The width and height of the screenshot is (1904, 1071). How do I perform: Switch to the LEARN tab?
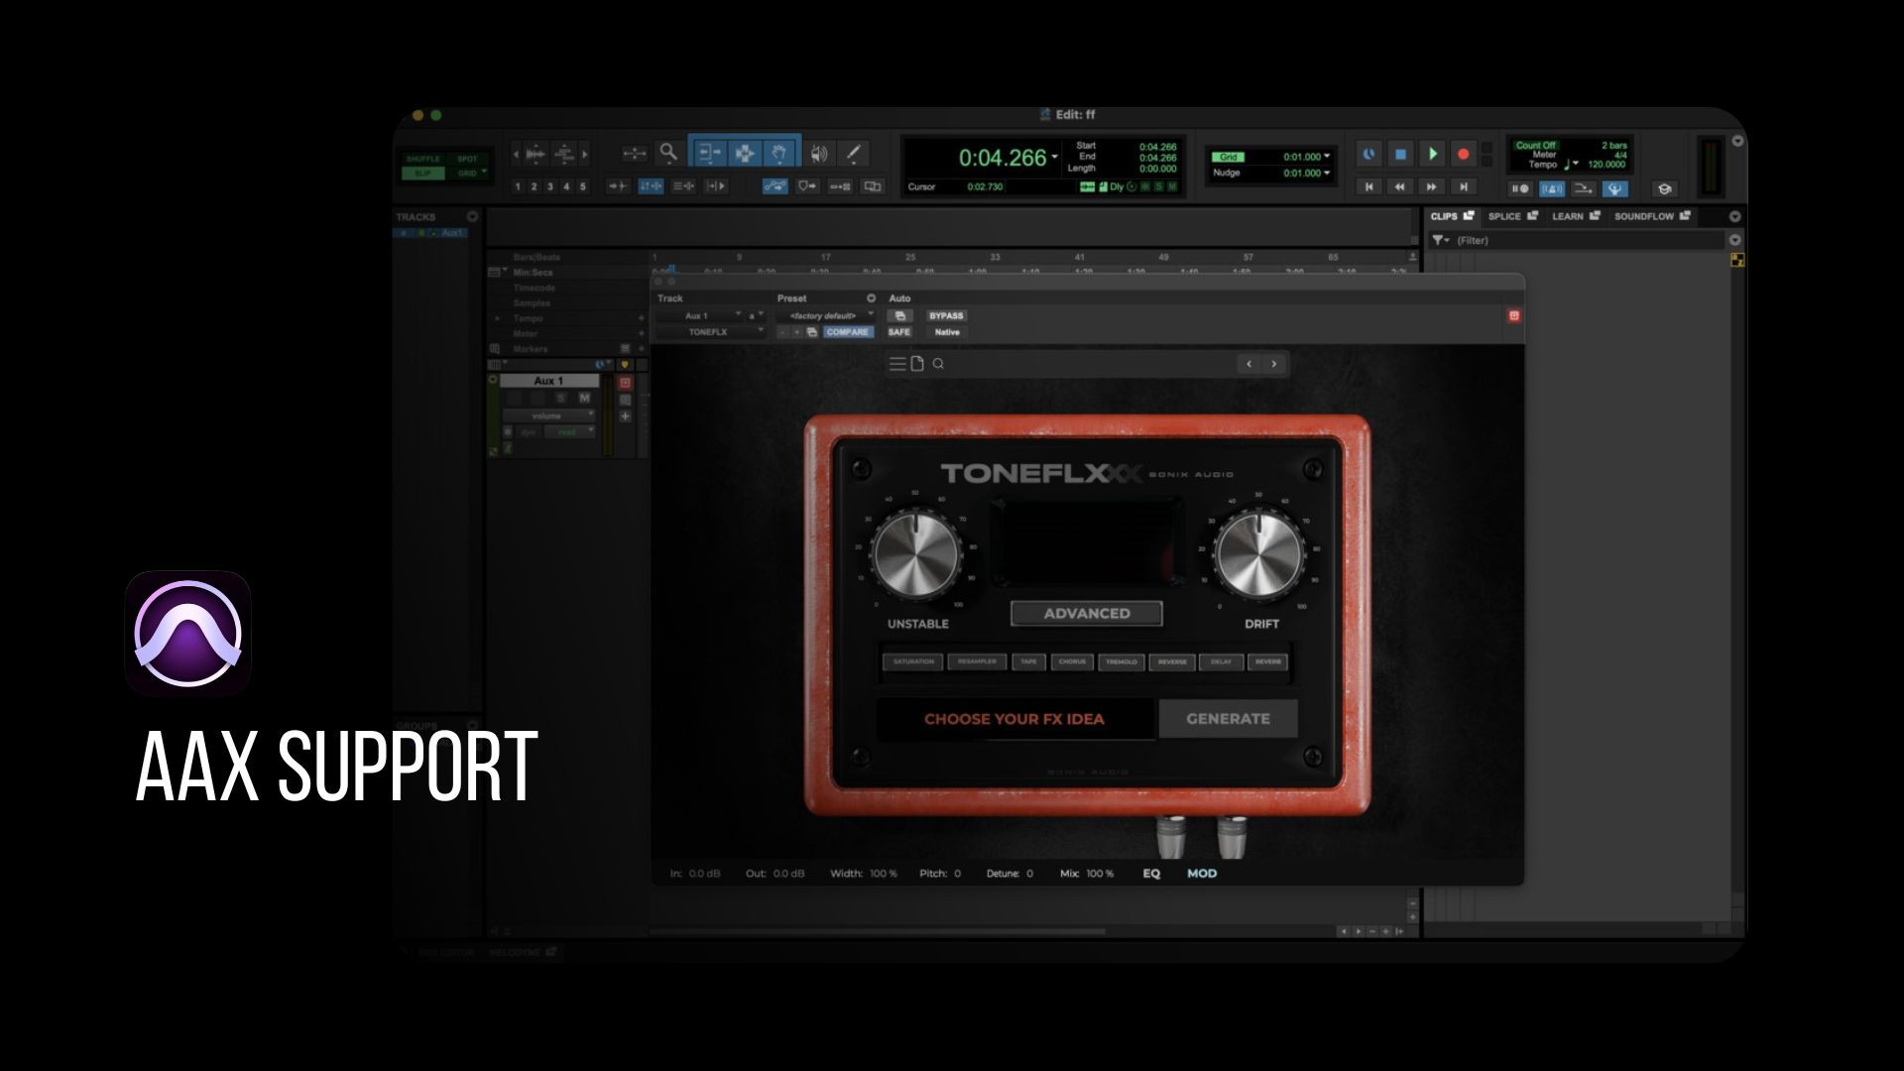tap(1576, 216)
